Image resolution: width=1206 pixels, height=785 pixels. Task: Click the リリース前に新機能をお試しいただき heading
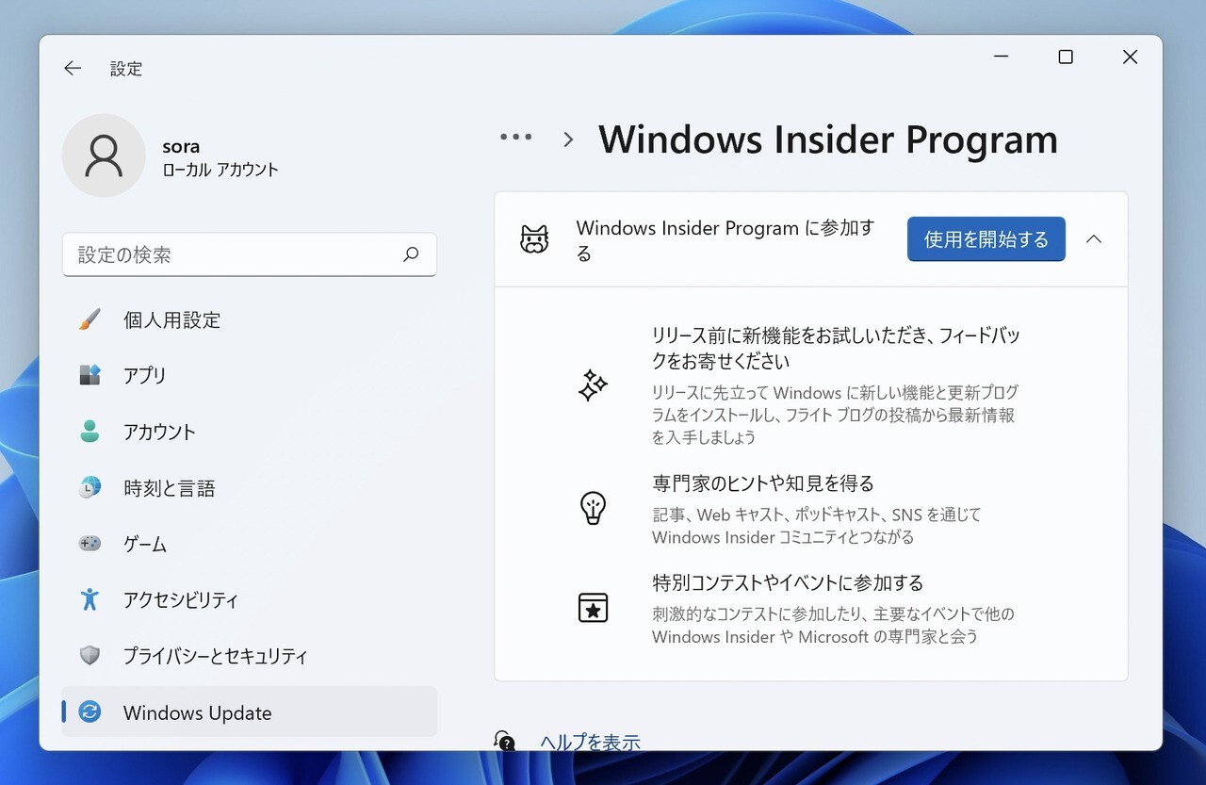[x=836, y=348]
